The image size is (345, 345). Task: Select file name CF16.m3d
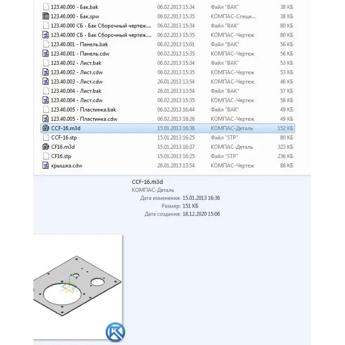pos(63,147)
